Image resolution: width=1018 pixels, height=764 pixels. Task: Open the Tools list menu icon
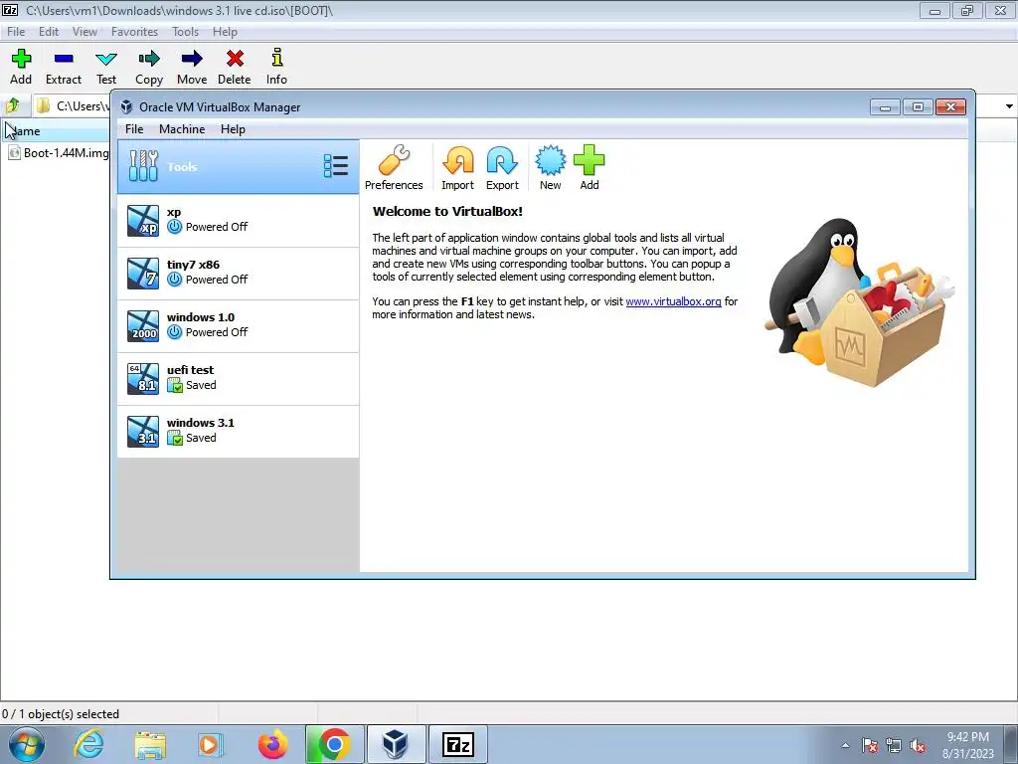(336, 166)
